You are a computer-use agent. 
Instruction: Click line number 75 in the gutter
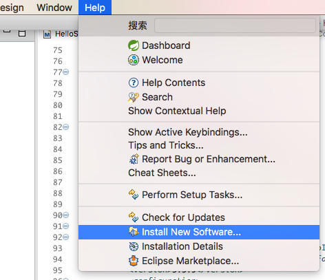58,50
